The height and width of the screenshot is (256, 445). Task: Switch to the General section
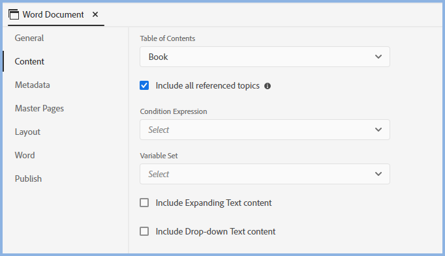pos(29,38)
